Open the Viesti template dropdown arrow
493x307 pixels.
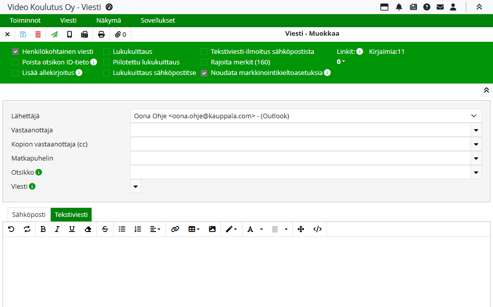click(135, 187)
